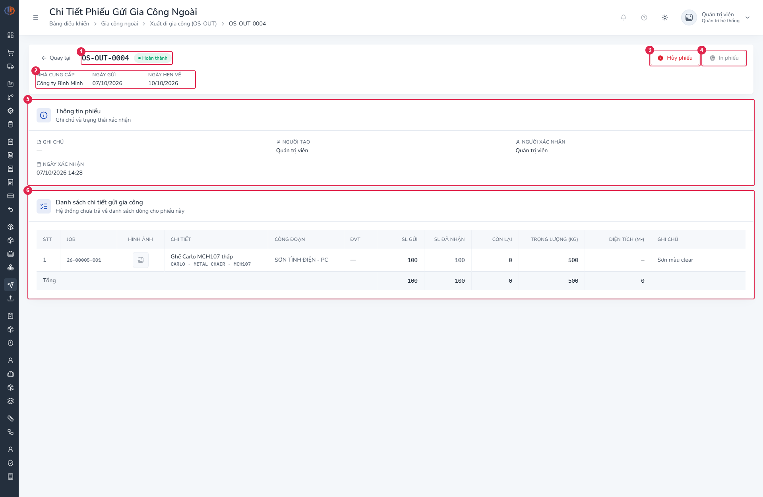
Task: Open the clipboard-check sidebar icon
Action: coord(10,316)
